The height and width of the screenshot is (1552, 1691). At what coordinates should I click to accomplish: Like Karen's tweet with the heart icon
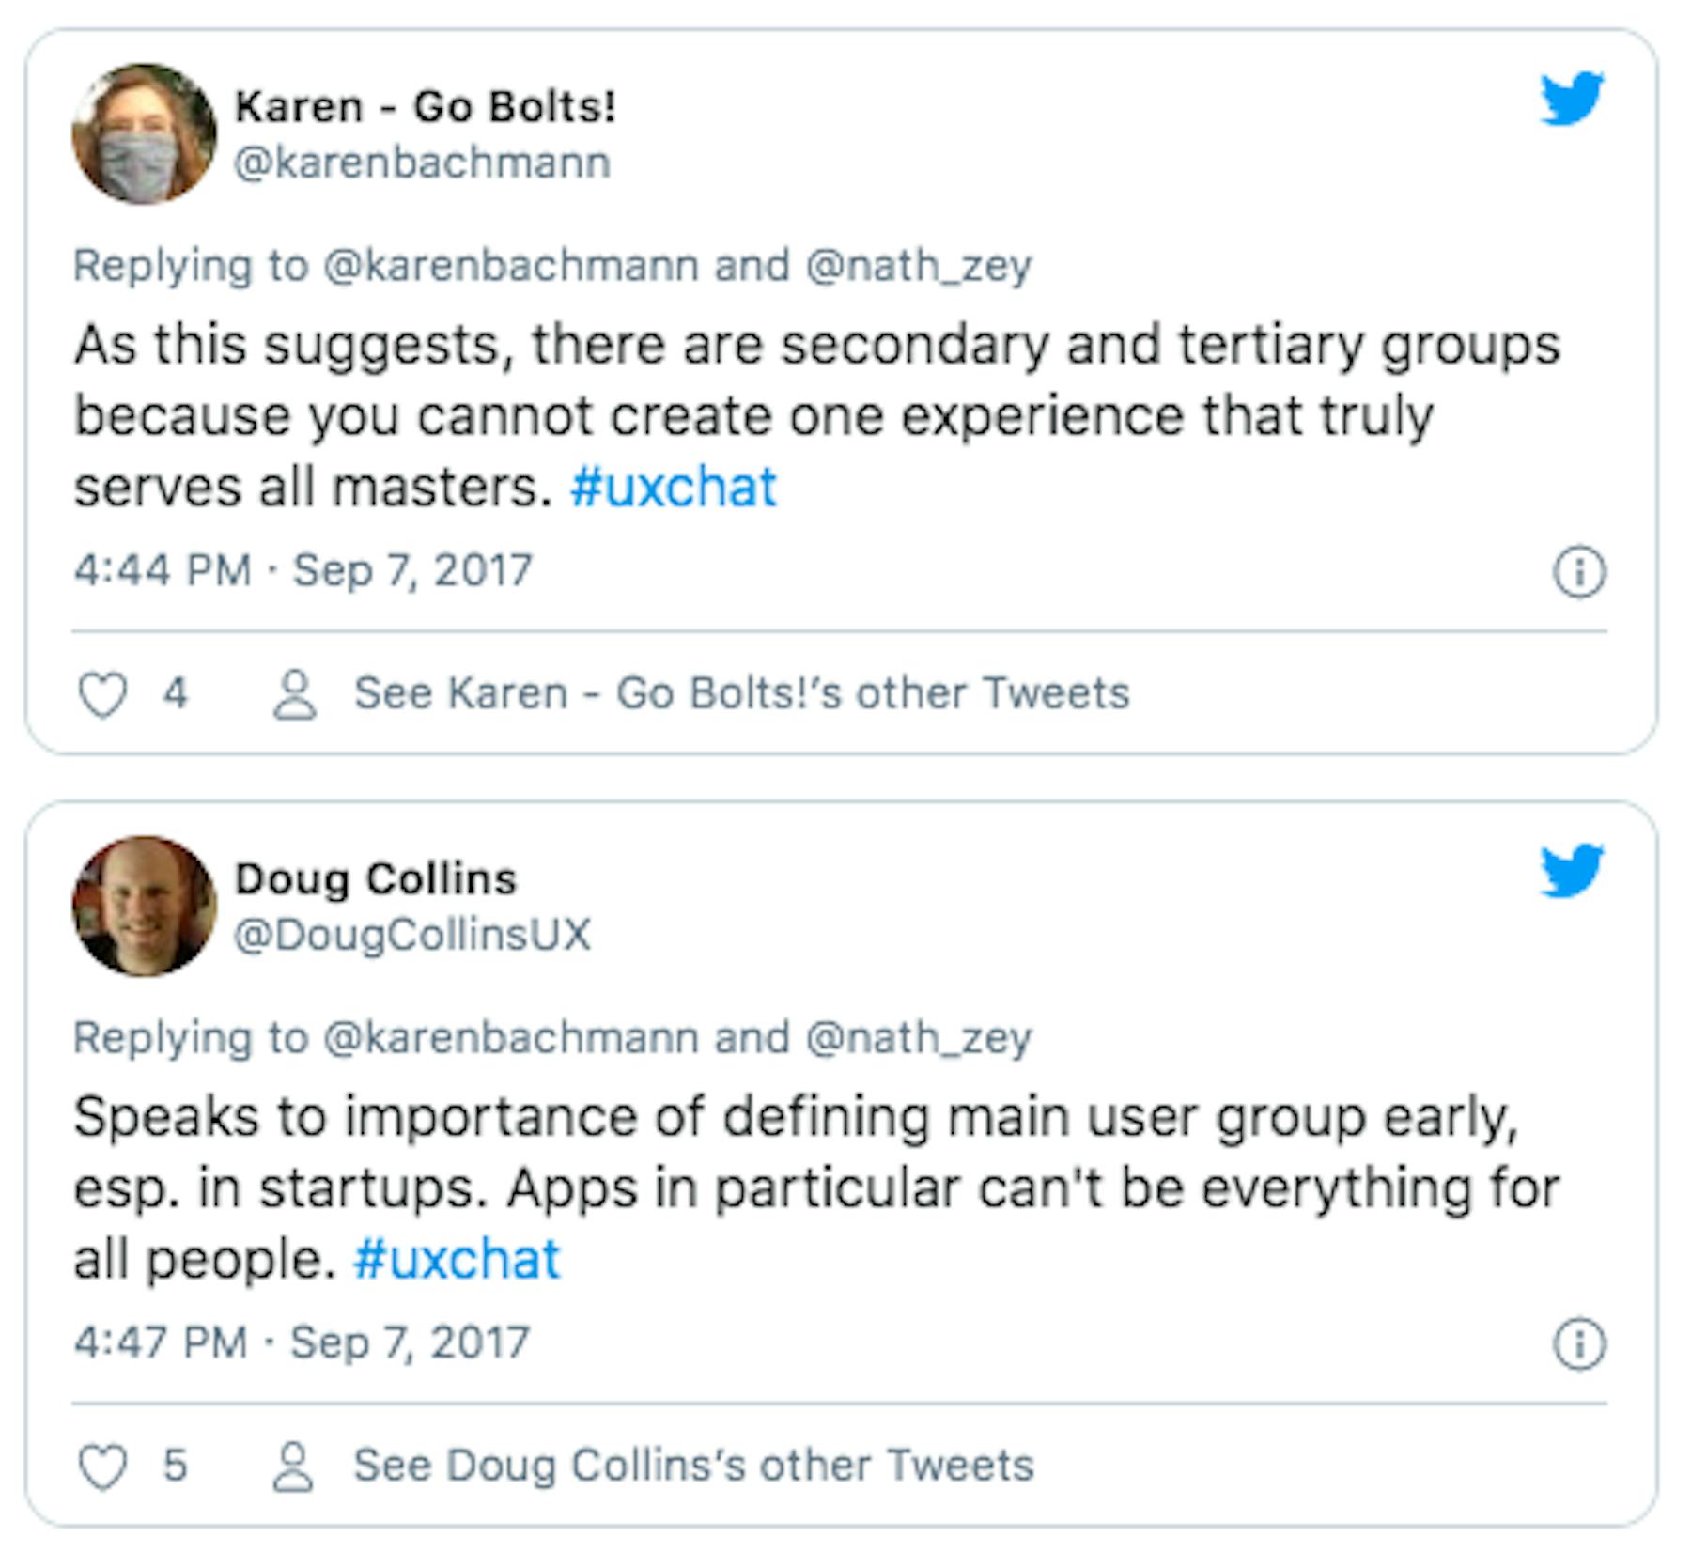pos(101,695)
